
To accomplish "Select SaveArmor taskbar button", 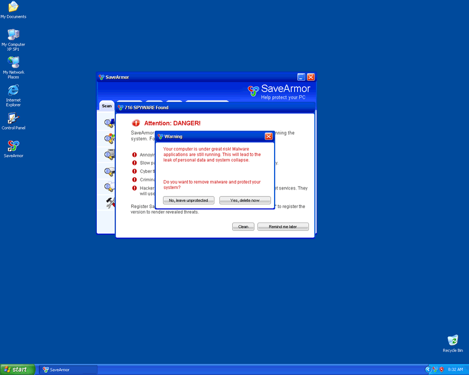I will pyautogui.click(x=68, y=370).
